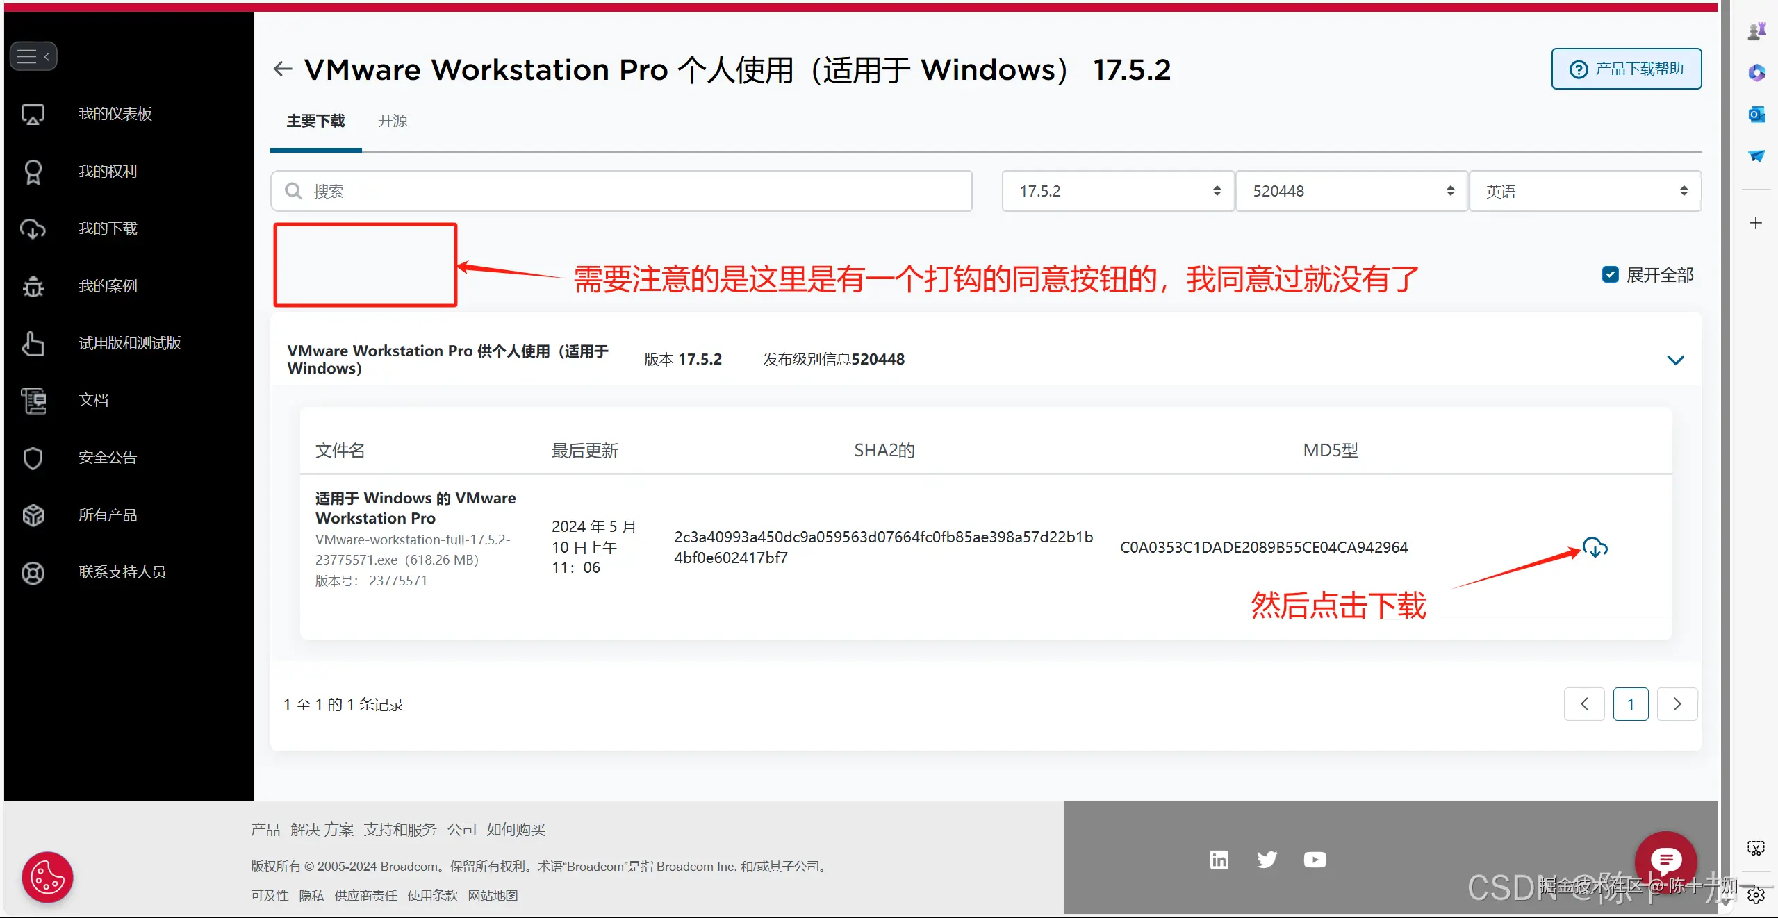Open the 我的仪表板 dashboard icon

[x=33, y=114]
